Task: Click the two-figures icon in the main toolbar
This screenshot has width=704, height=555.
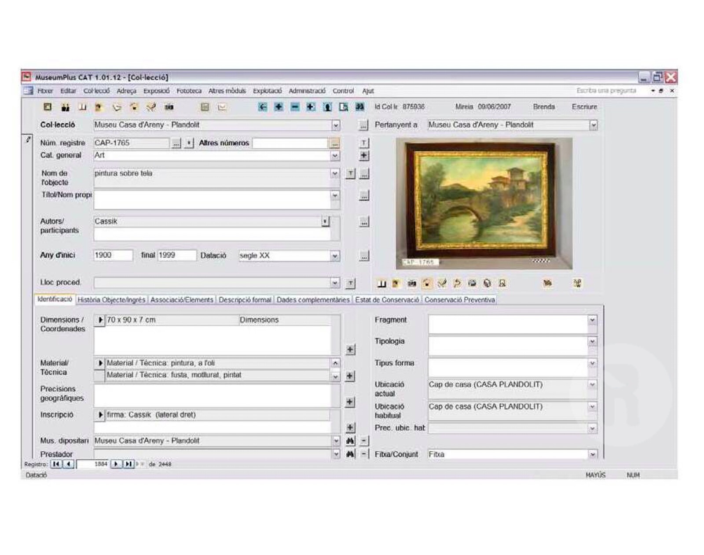Action: click(x=65, y=107)
